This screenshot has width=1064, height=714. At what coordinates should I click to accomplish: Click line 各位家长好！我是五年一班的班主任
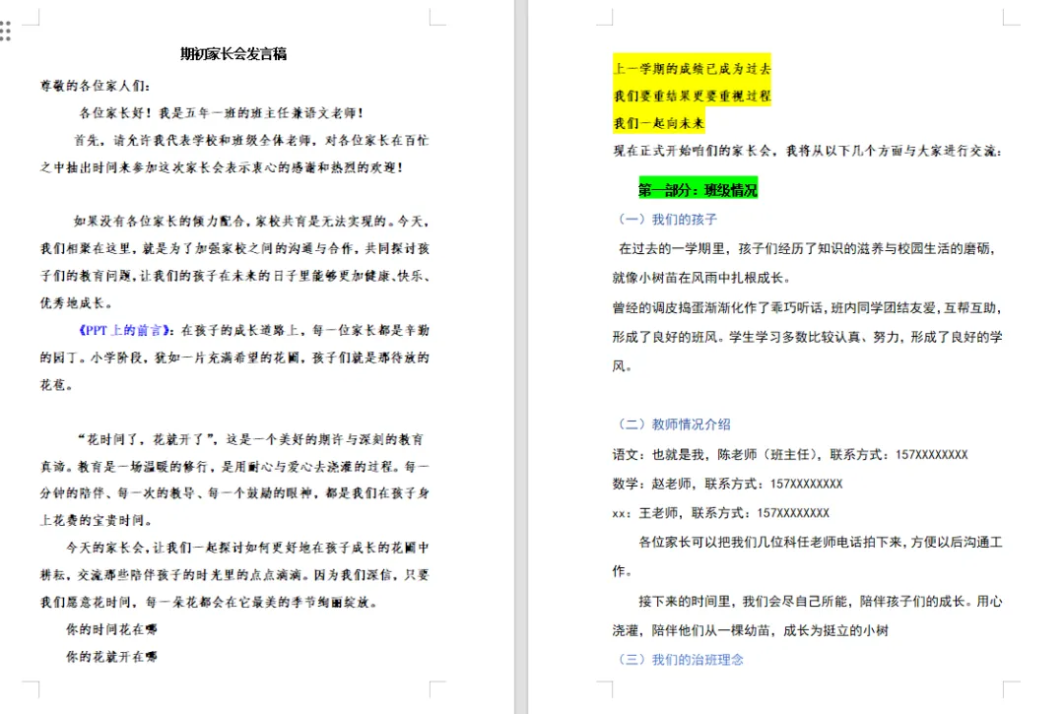tap(222, 113)
